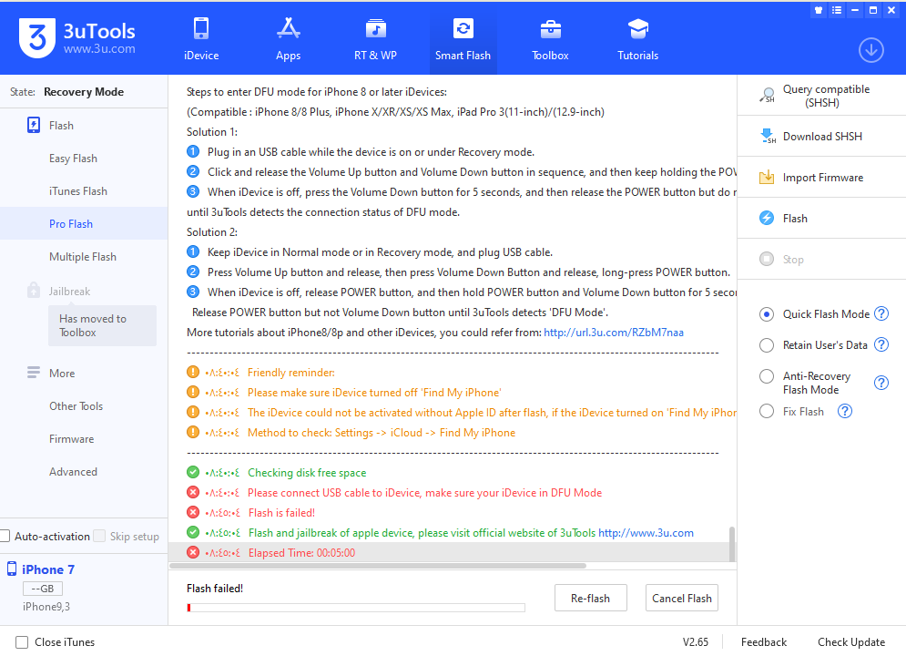Viewport: 906px width, 656px height.
Task: Click green check beside 'Checking disk free space'
Action: pos(193,472)
